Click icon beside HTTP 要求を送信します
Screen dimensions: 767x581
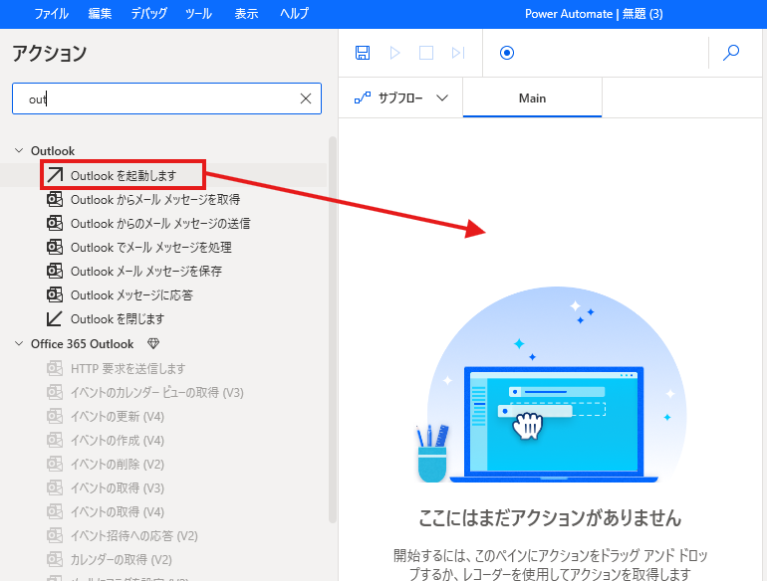55,368
